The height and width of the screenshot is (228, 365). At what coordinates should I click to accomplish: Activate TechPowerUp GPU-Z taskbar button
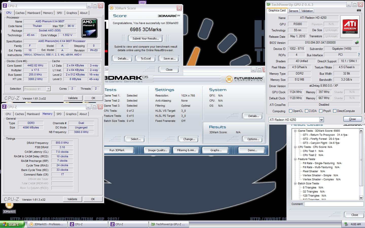tap(169, 224)
